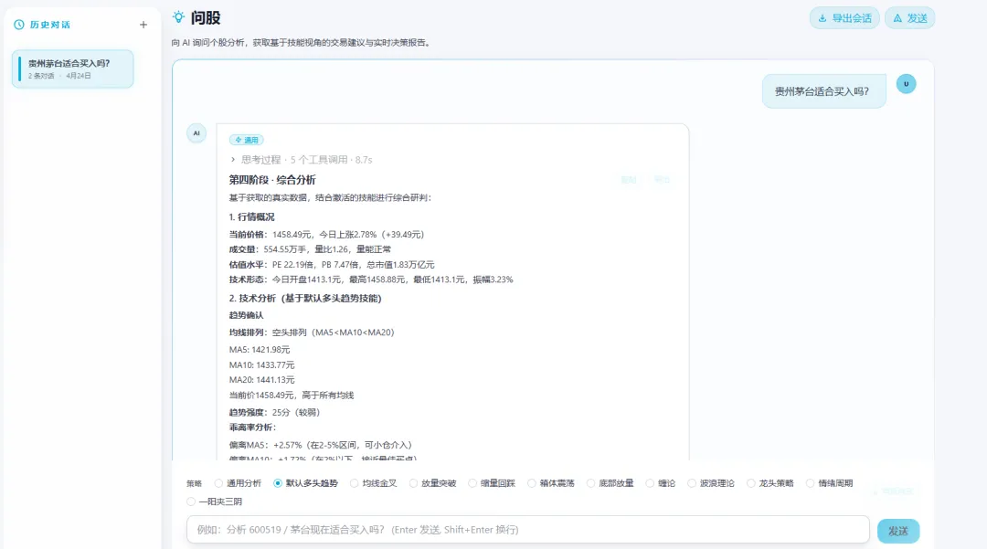Select the 缠论 strategy radio
This screenshot has height=549, width=987.
click(651, 483)
